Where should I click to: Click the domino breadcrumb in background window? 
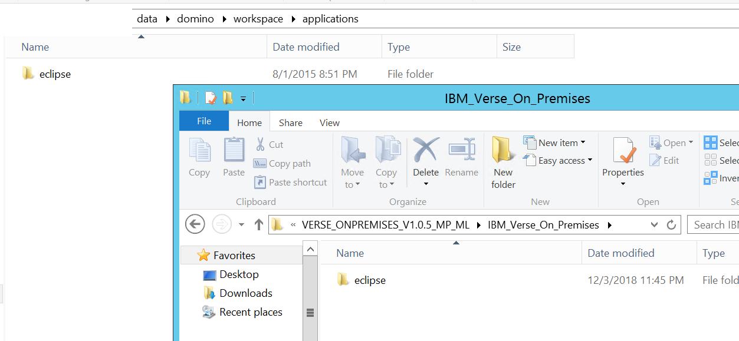coord(196,19)
